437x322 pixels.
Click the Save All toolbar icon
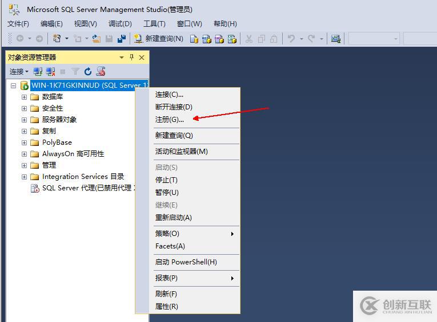point(122,39)
